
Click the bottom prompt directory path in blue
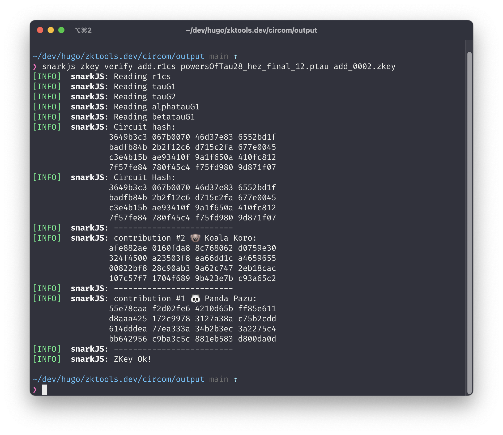[x=118, y=379]
